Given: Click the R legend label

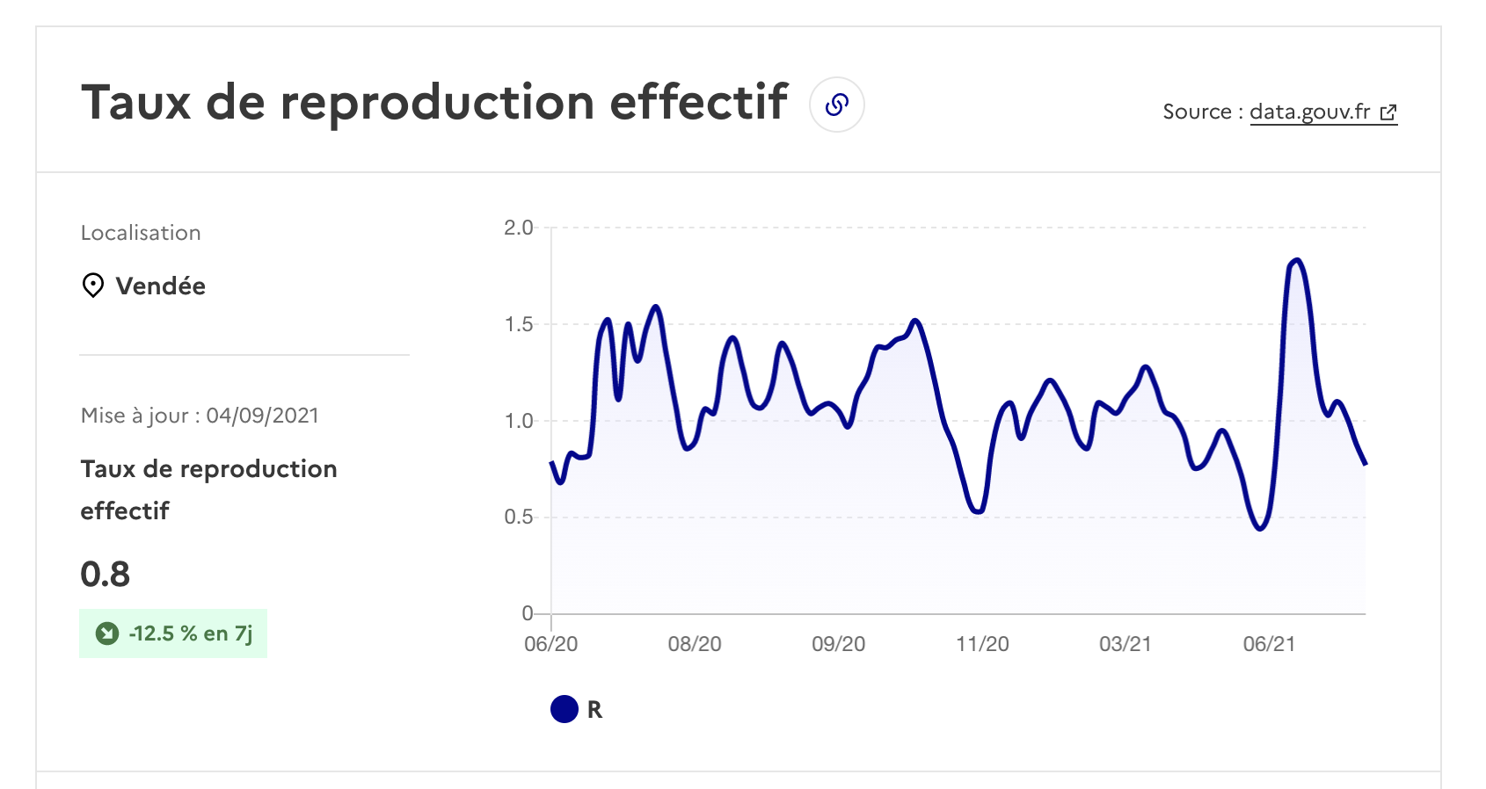Looking at the screenshot, I should click(x=594, y=710).
